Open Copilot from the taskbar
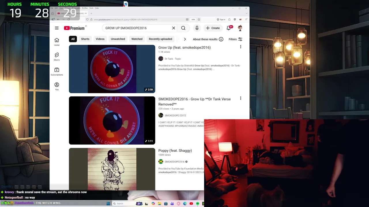This screenshot has width=369, height=207. (153, 204)
